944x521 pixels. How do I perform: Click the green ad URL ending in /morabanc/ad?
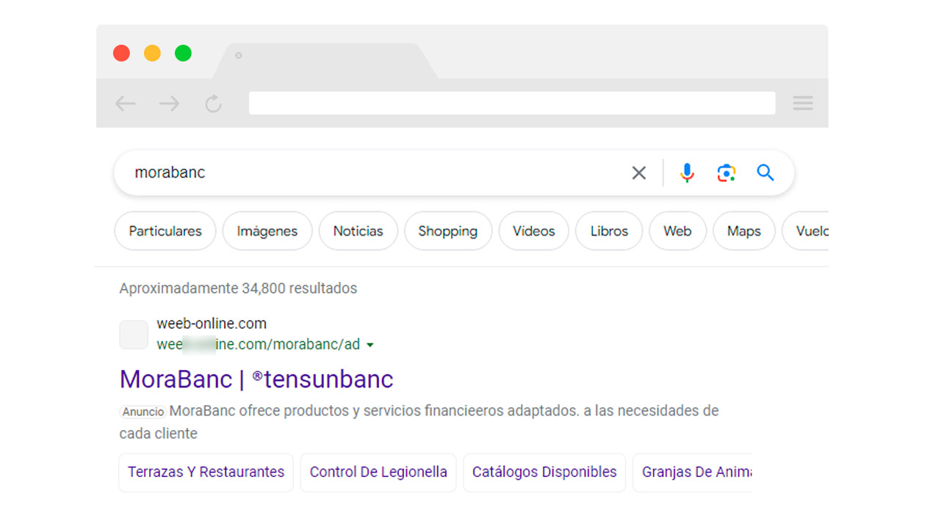(259, 344)
